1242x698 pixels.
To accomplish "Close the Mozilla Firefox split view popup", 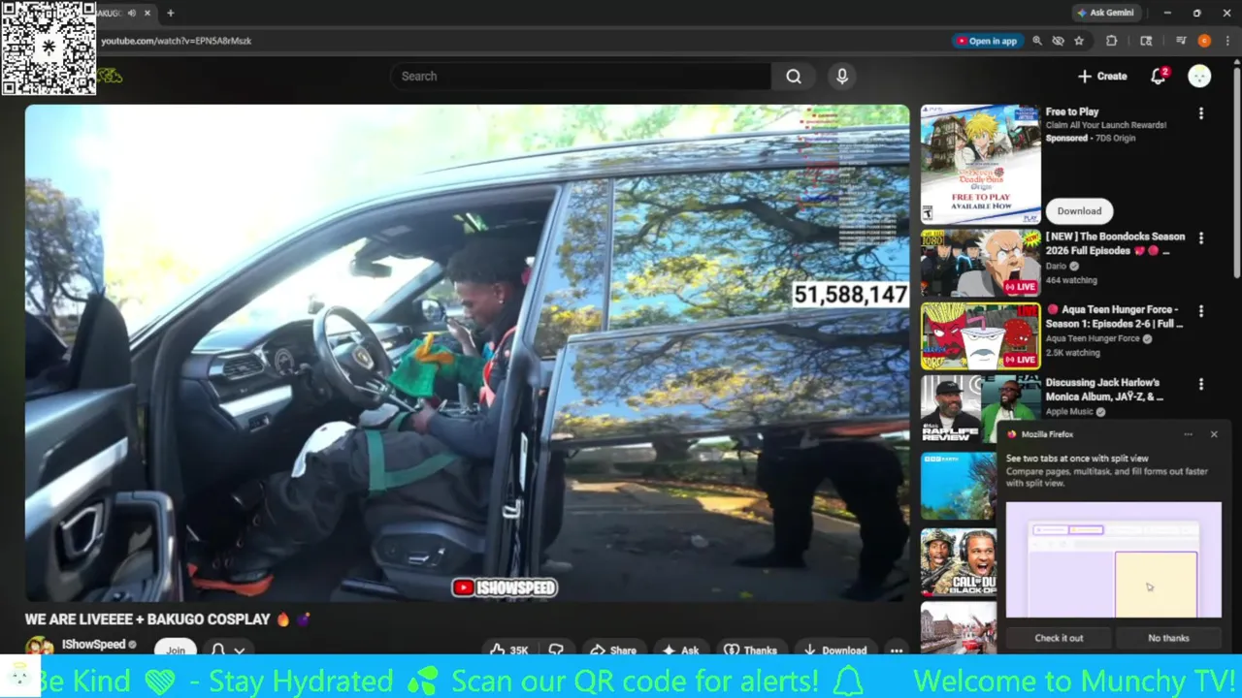I will pyautogui.click(x=1214, y=434).
